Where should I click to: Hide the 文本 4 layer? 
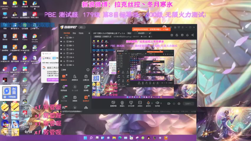click(61, 57)
